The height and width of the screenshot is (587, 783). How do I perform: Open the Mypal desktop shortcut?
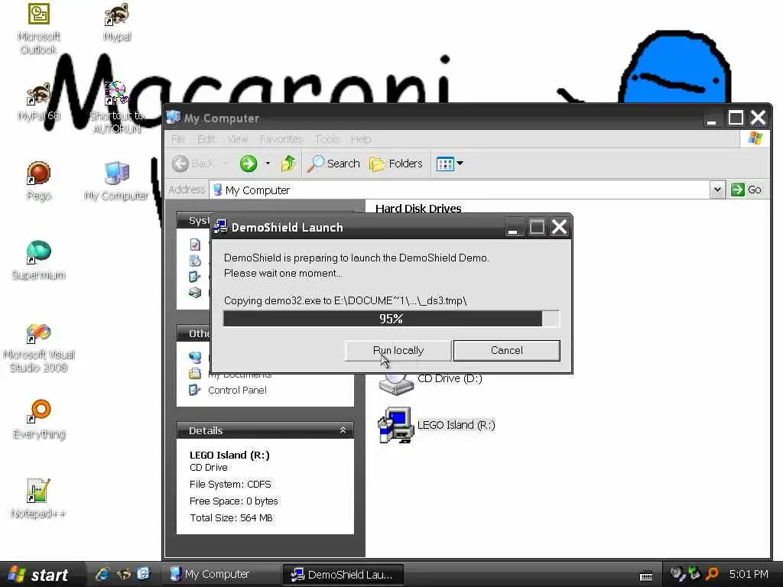click(x=117, y=22)
